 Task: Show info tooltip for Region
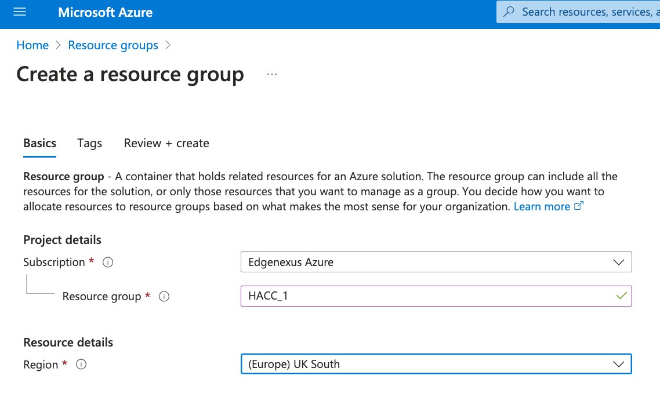click(81, 364)
